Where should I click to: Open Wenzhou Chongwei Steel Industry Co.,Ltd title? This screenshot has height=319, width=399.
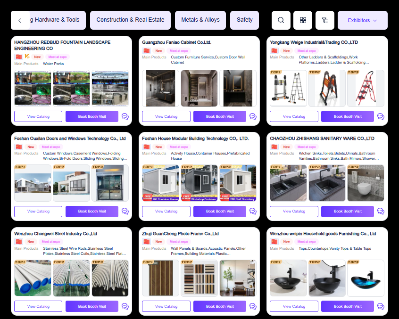[56, 234]
